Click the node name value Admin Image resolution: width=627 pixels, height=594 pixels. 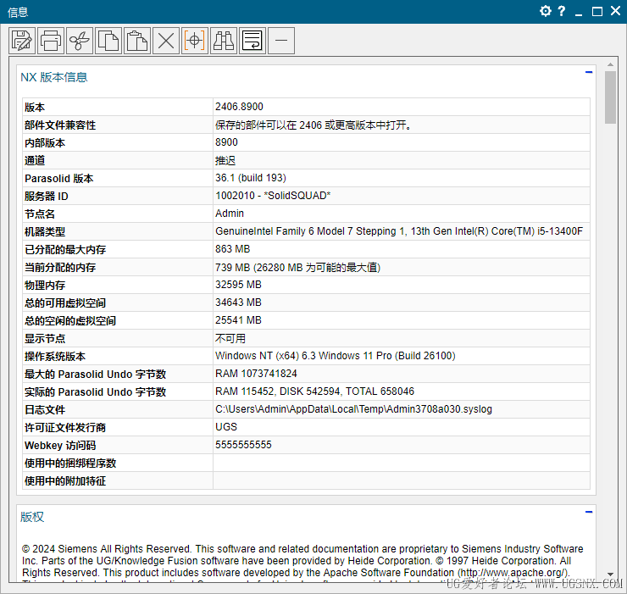230,214
